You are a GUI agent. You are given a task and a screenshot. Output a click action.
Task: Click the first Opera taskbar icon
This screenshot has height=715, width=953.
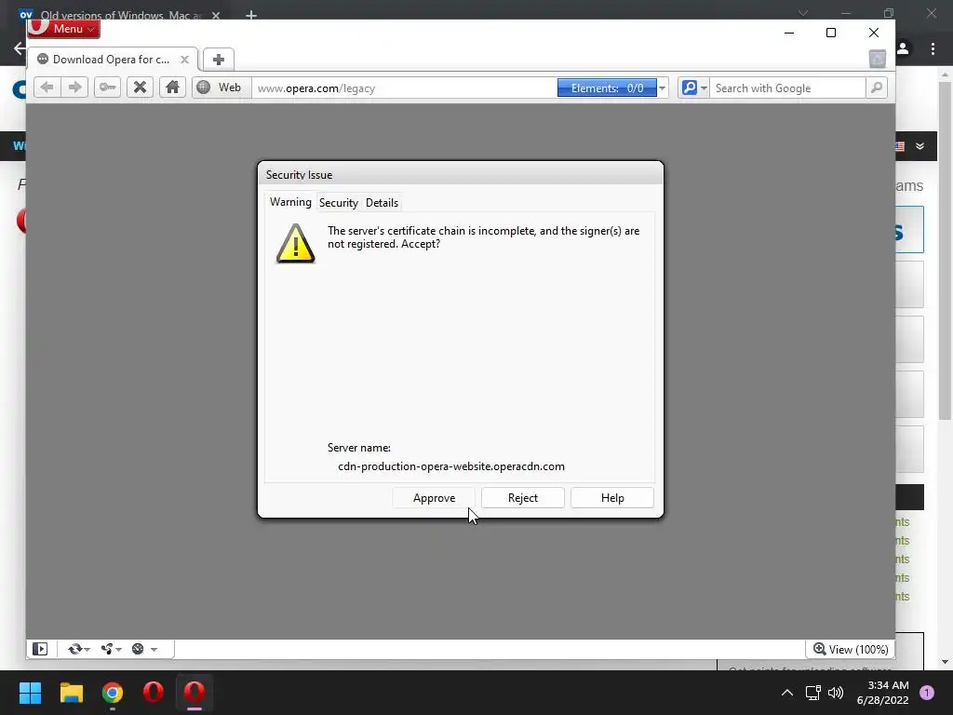pyautogui.click(x=154, y=693)
